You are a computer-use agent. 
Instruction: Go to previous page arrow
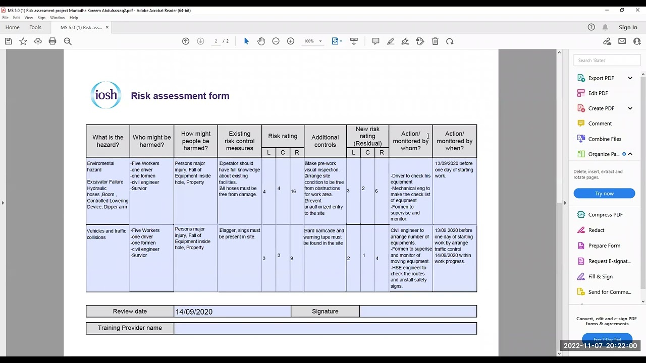coord(186,41)
